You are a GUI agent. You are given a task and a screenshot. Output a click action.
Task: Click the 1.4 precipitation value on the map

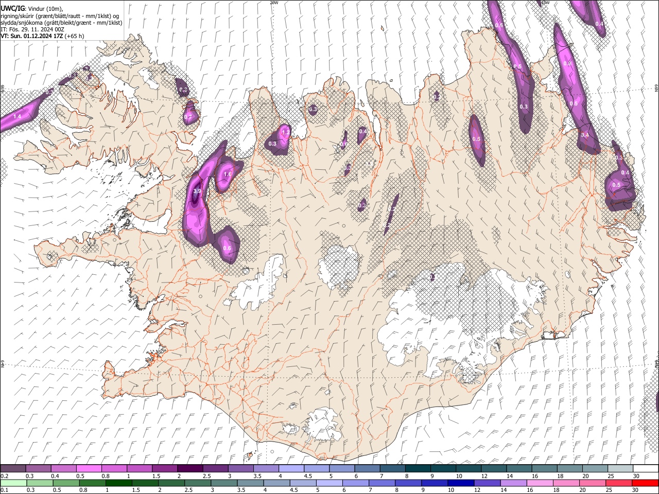17,117
